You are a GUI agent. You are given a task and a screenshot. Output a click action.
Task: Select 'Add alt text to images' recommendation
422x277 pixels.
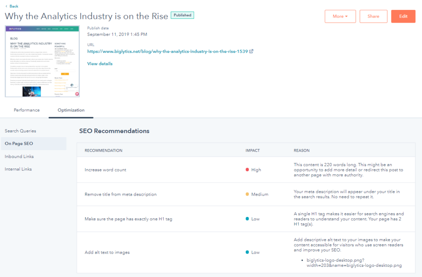point(107,252)
